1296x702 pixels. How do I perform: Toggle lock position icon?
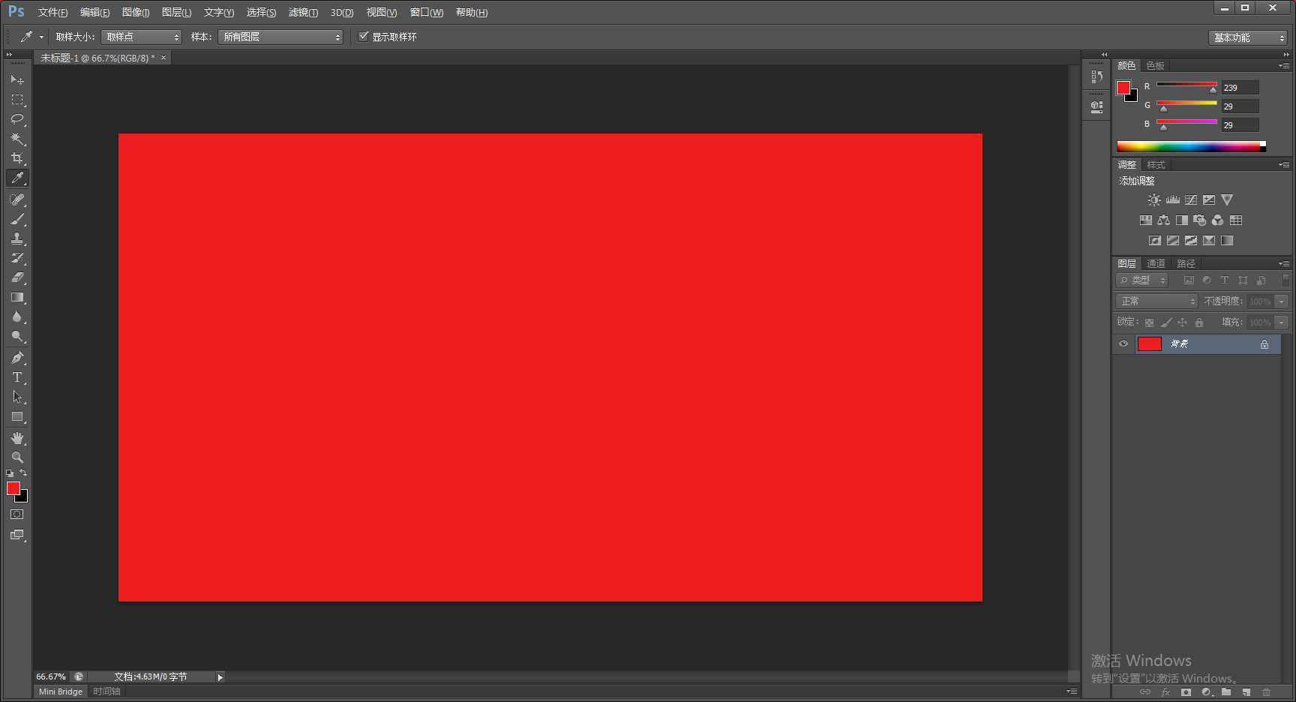pyautogui.click(x=1183, y=322)
